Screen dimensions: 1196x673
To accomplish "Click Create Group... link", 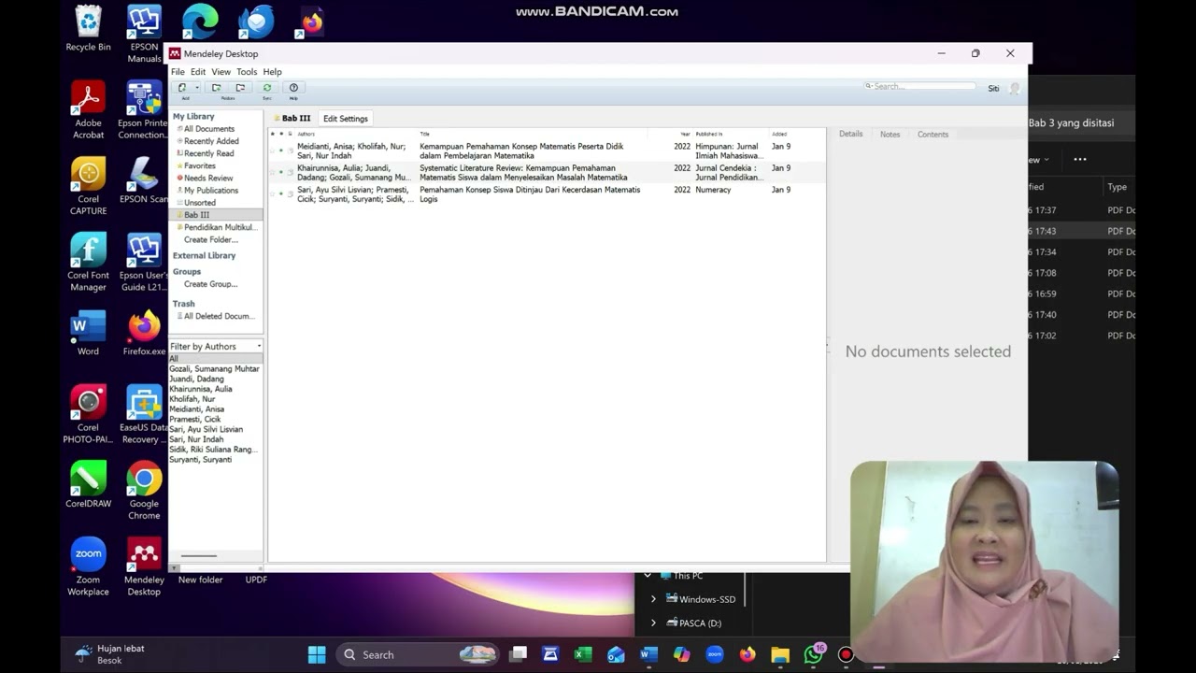I will point(211,284).
